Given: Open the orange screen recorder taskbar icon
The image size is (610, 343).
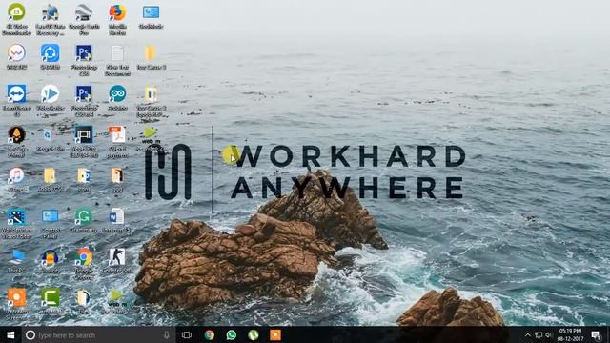Looking at the screenshot, I should [275, 334].
